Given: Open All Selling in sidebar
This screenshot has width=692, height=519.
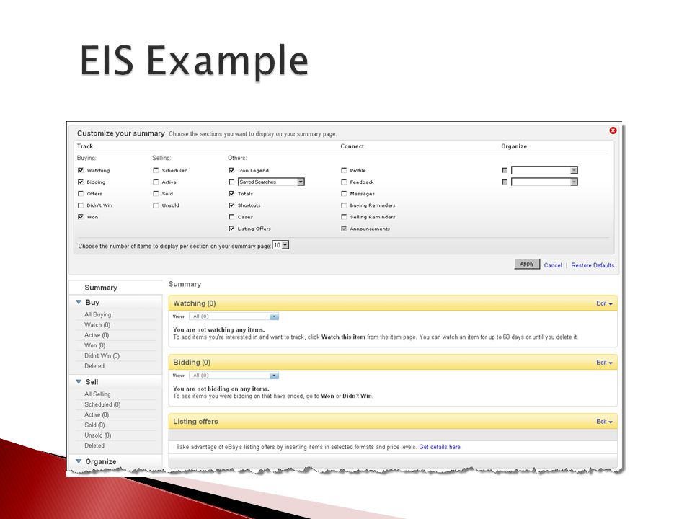Looking at the screenshot, I should [x=97, y=394].
